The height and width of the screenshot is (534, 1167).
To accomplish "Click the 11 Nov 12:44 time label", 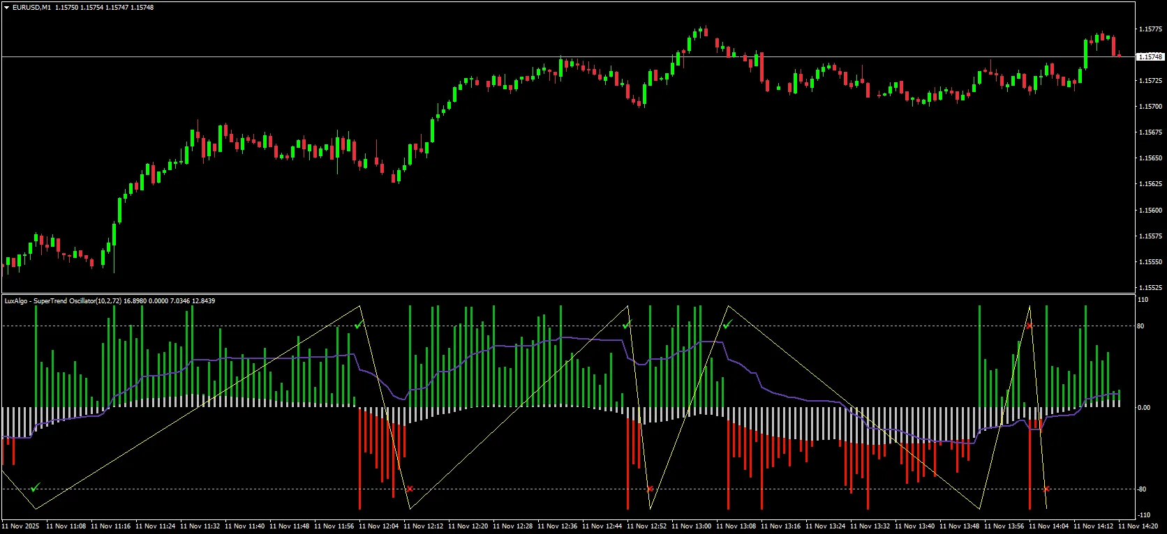I will coord(602,526).
